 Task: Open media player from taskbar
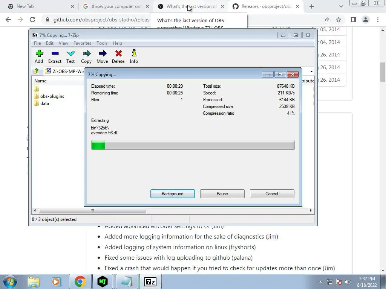(56, 282)
